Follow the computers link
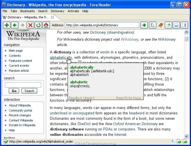The width and height of the screenshot is (191, 146). point(126,129)
